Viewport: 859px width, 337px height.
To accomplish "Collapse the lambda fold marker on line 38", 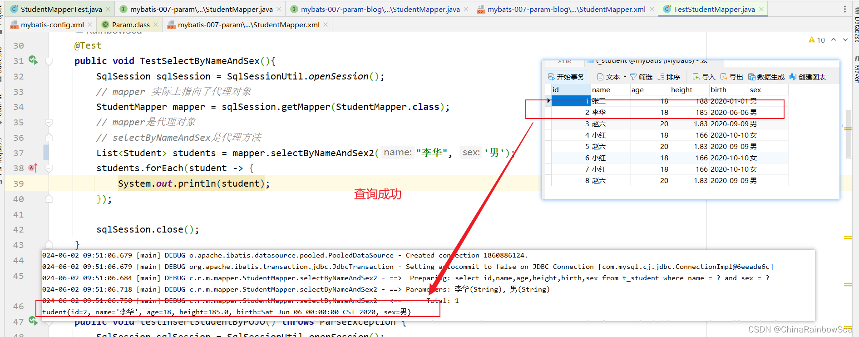I will coord(49,168).
